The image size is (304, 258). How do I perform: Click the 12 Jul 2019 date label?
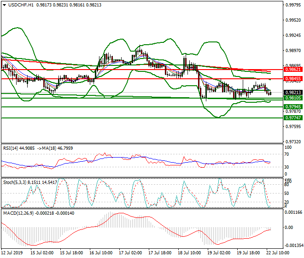point(12,253)
